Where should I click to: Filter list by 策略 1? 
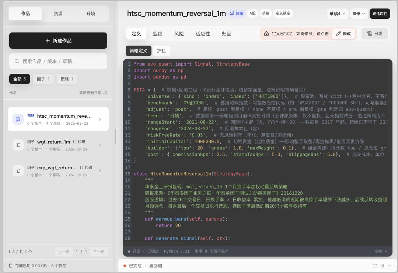click(x=67, y=79)
